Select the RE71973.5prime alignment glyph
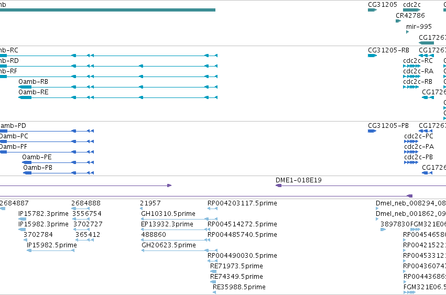The width and height of the screenshot is (446, 295). (x=213, y=271)
